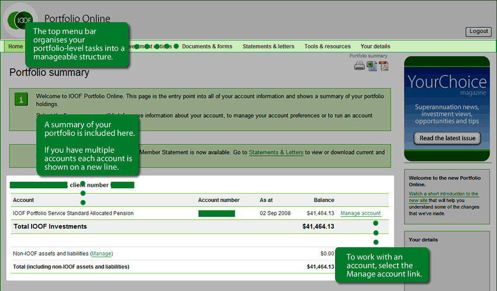Click the Portfolio Online title text
497x291 pixels.
[x=77, y=19]
